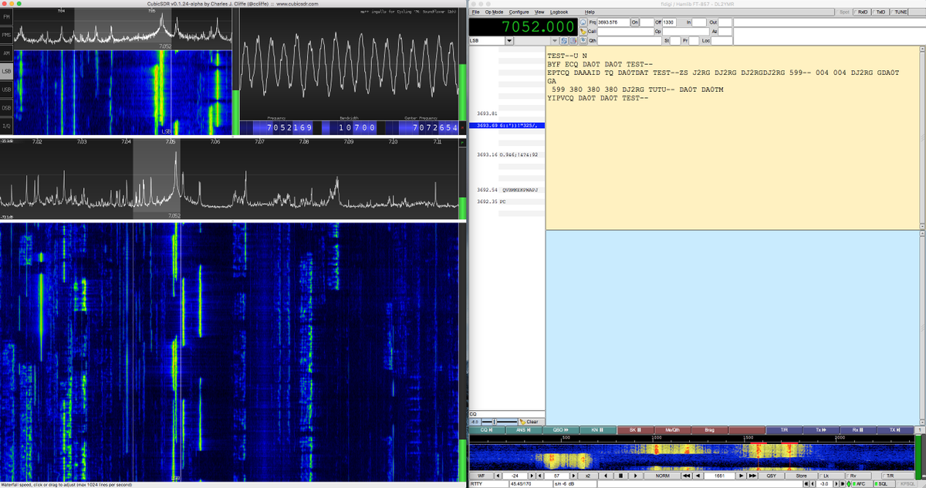Select the 3693.69 row in signal browser
926x488 pixels.
507,125
